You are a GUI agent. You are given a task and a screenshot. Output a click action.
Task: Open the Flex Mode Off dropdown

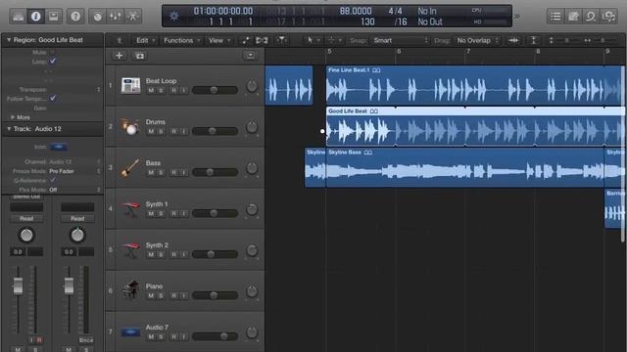(x=74, y=190)
